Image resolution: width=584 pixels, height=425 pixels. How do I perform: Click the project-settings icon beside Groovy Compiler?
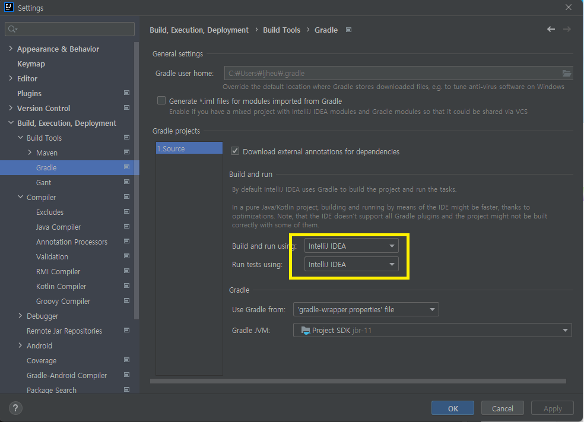pyautogui.click(x=126, y=300)
